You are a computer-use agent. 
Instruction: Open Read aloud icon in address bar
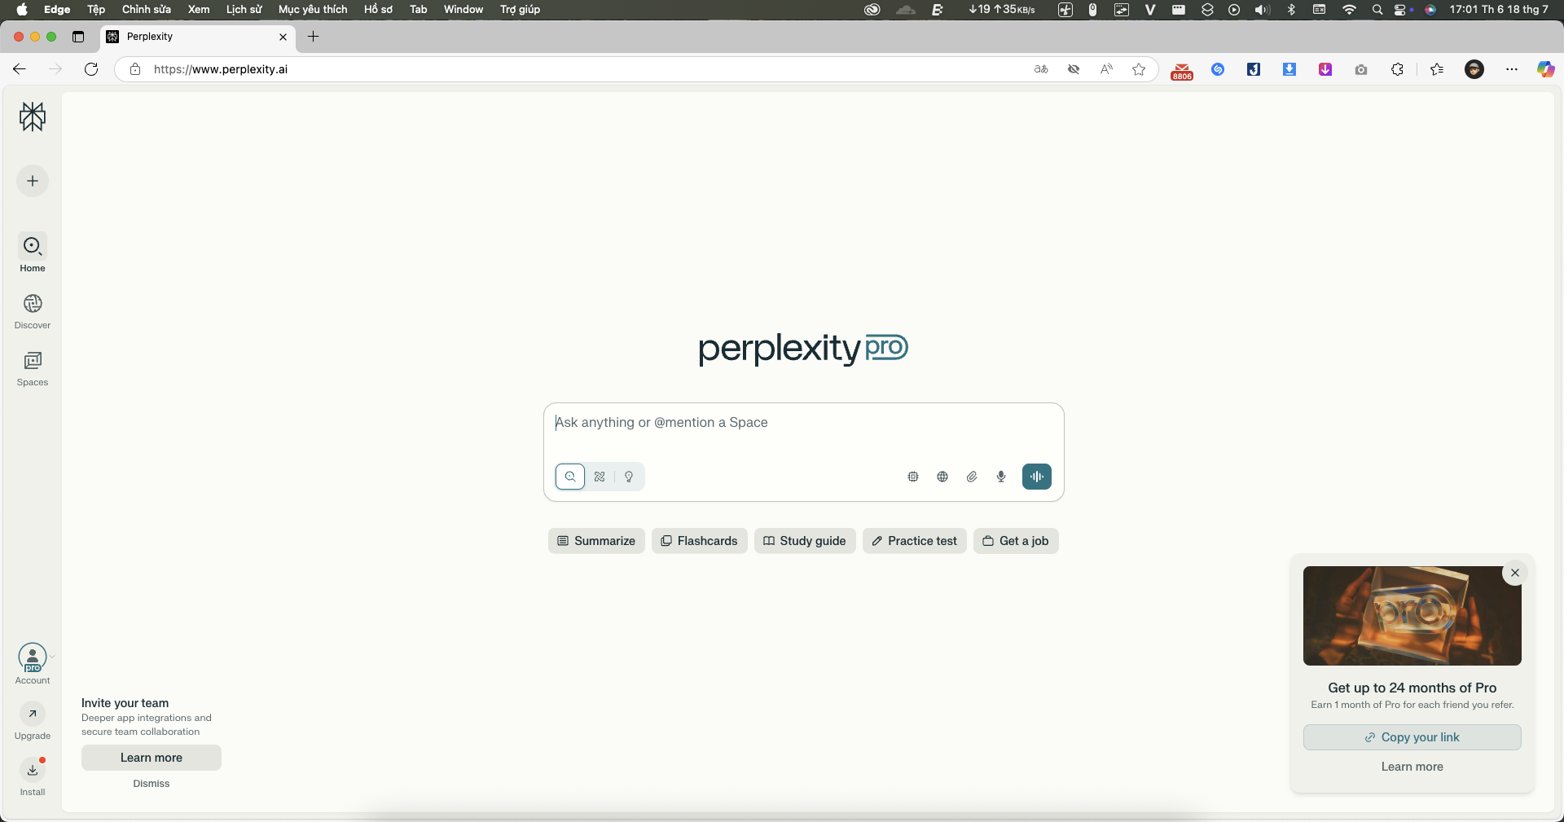[x=1106, y=69]
